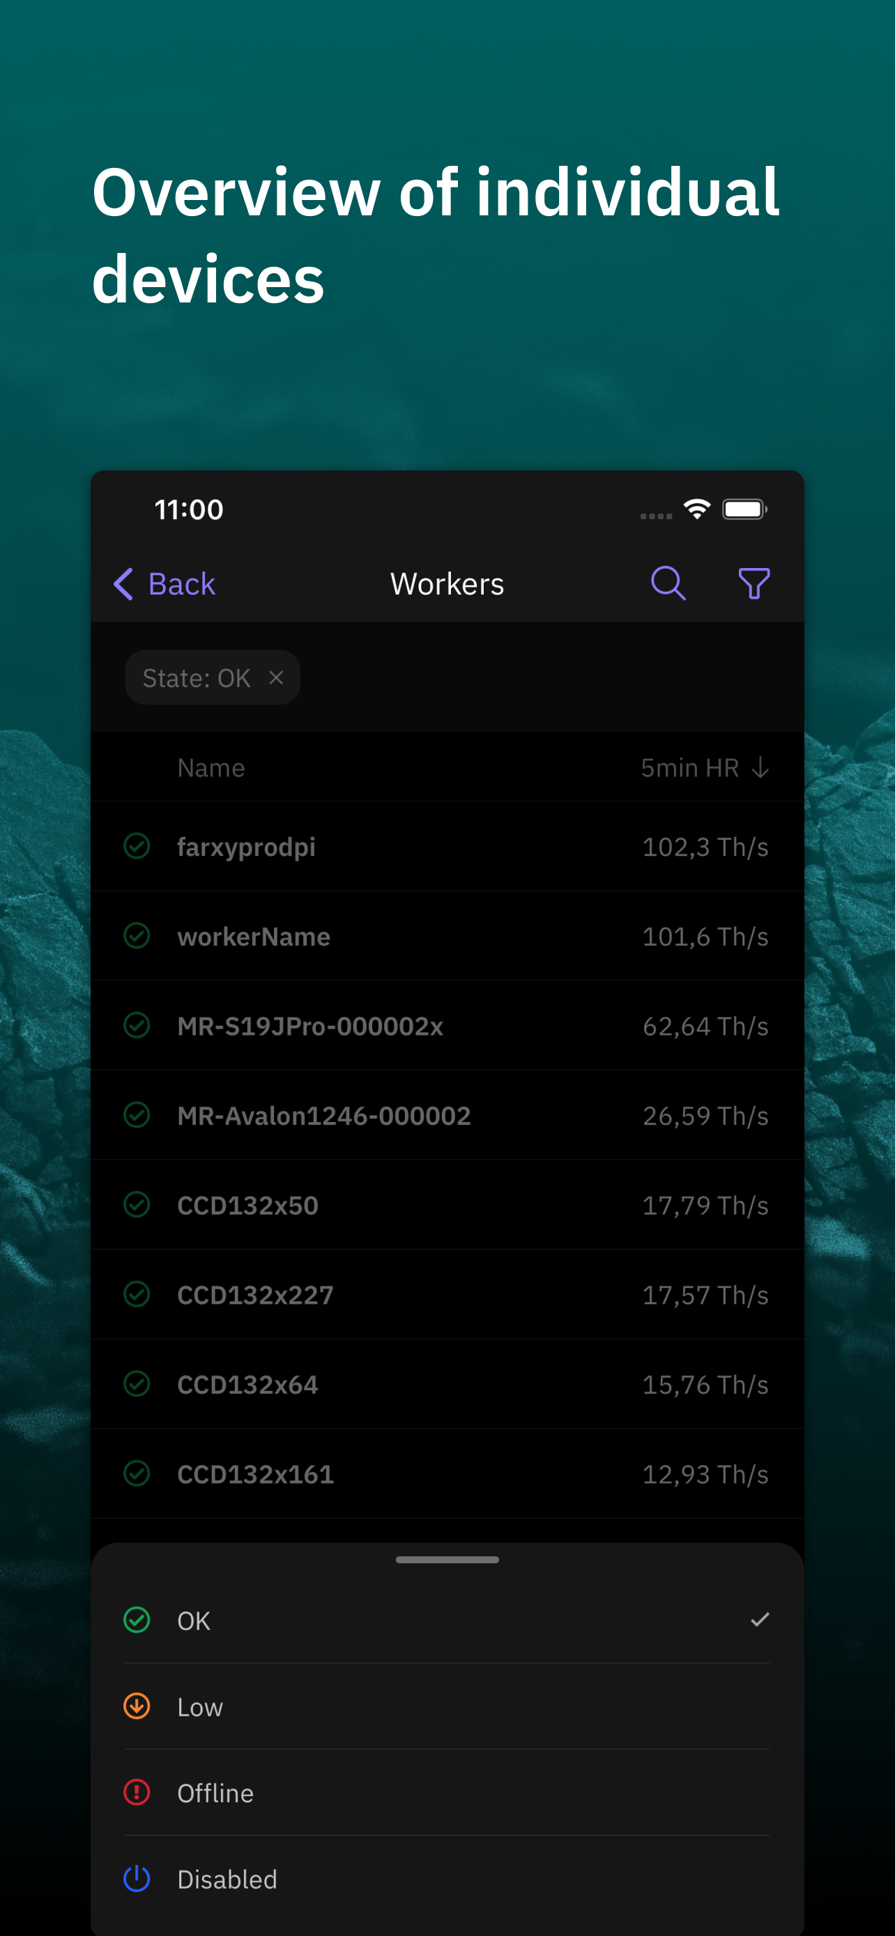Select the State: OK filter chip label
The height and width of the screenshot is (1936, 895).
click(196, 678)
